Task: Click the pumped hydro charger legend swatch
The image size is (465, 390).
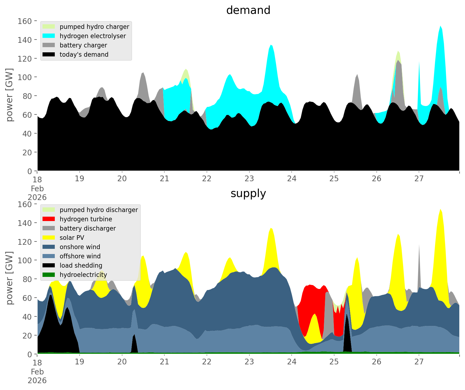Action: (49, 27)
